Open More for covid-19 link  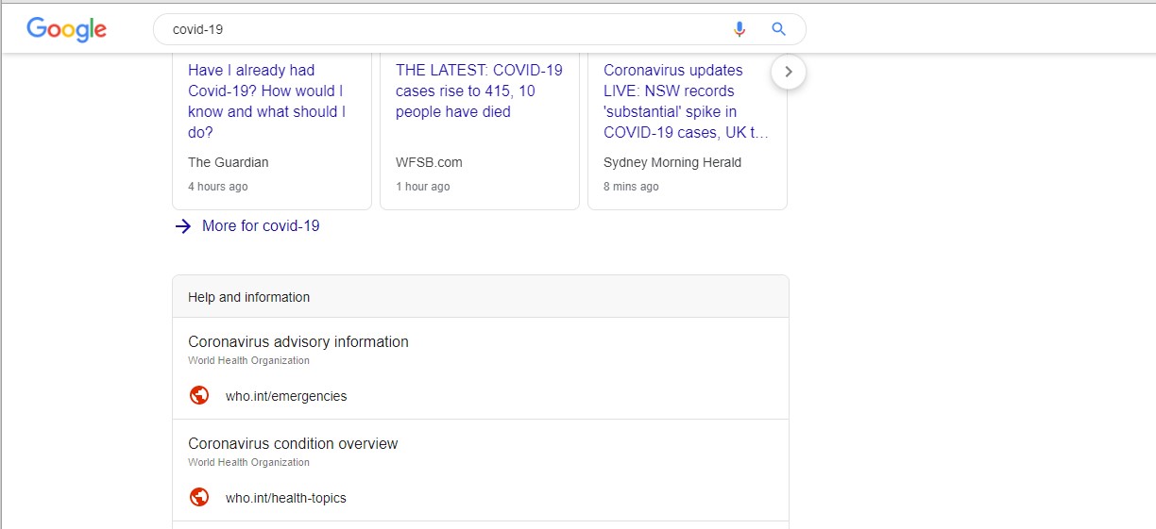pos(261,226)
